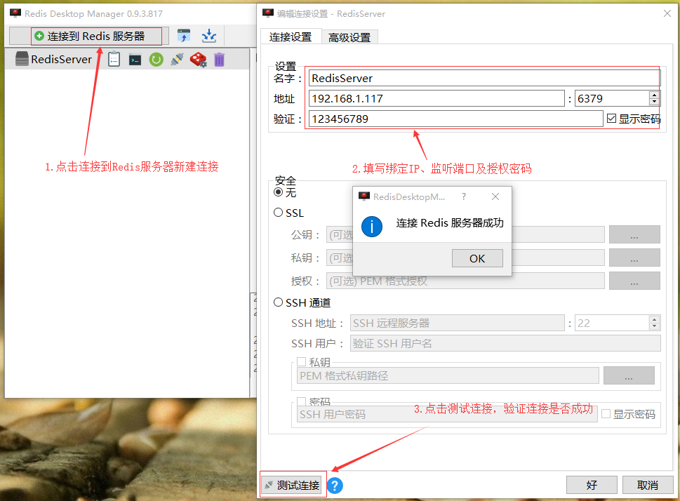This screenshot has height=501, width=680.
Task: Increase the SSH port 22 stepper
Action: tap(655, 319)
